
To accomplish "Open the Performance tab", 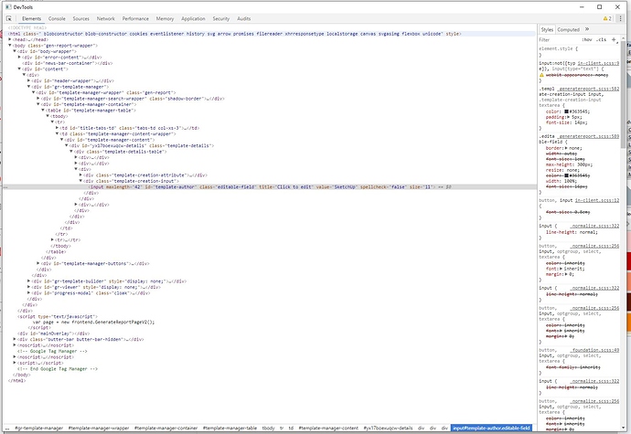I will click(x=135, y=18).
